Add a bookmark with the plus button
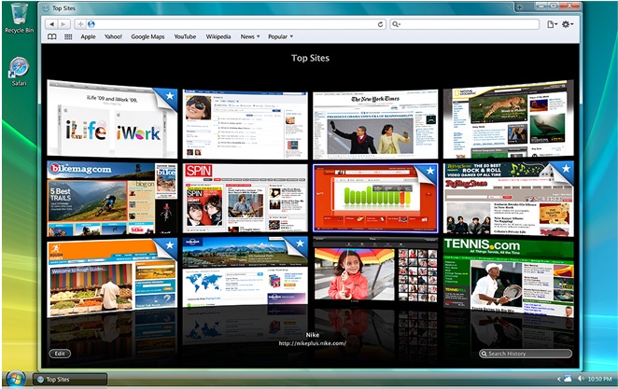618x389 pixels. 80,24
